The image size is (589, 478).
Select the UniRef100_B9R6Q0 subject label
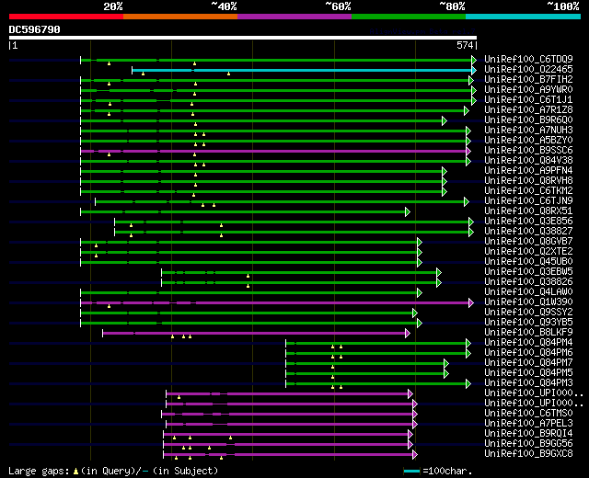click(x=528, y=120)
